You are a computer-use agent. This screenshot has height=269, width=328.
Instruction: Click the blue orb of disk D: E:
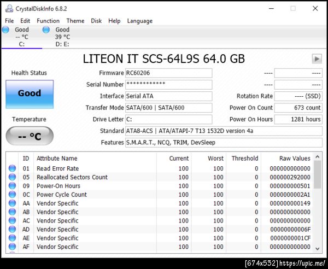click(46, 30)
